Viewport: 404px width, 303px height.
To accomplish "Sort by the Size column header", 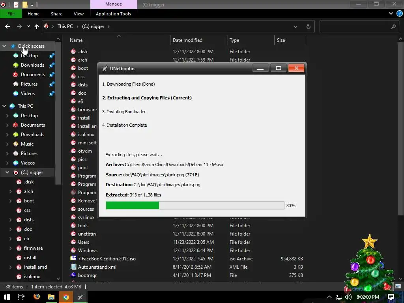I will pos(281,40).
